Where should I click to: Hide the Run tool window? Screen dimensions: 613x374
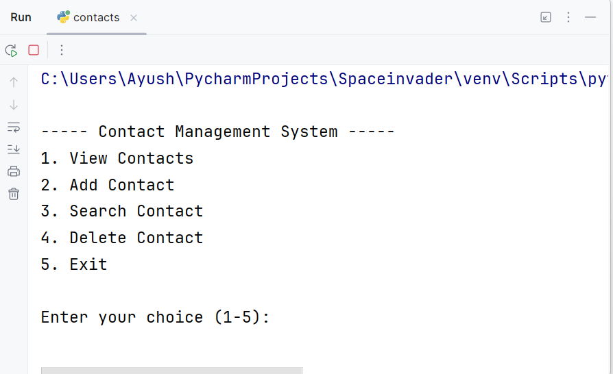click(x=590, y=17)
